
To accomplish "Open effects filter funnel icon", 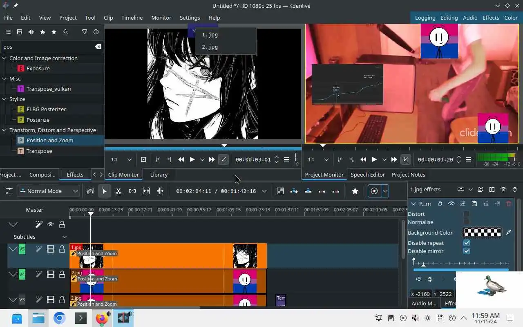I will pyautogui.click(x=85, y=32).
